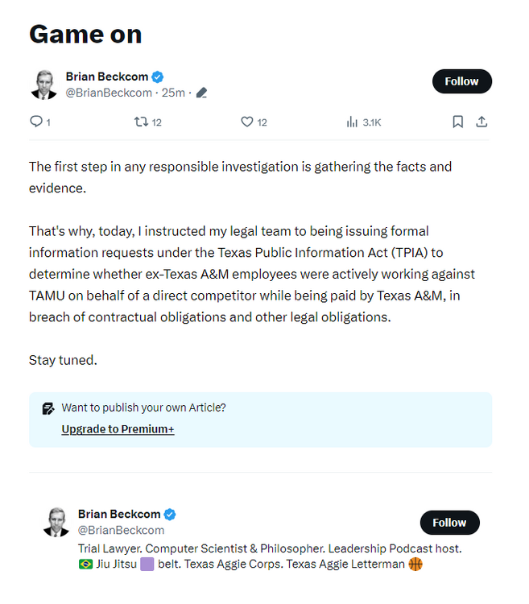Click verified badge in bottom author bio
This screenshot has height=604, width=529.
[170, 514]
